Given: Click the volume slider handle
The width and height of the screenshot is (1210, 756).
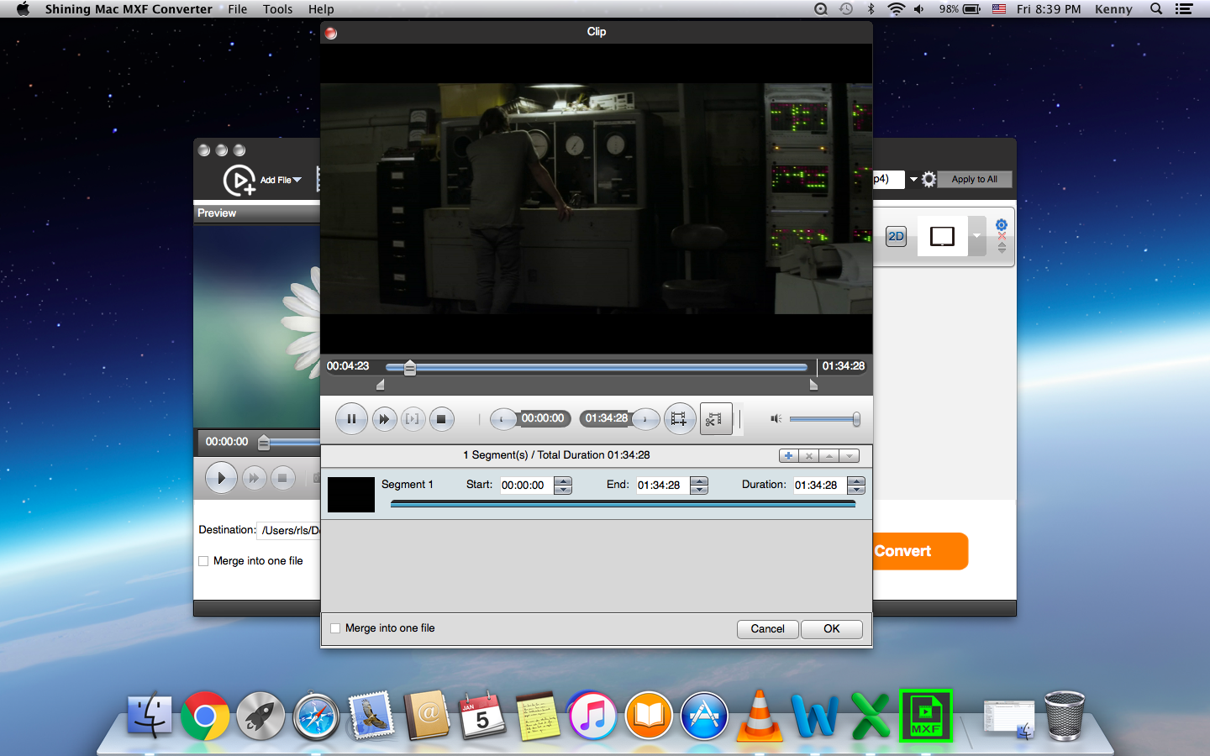Looking at the screenshot, I should (855, 419).
